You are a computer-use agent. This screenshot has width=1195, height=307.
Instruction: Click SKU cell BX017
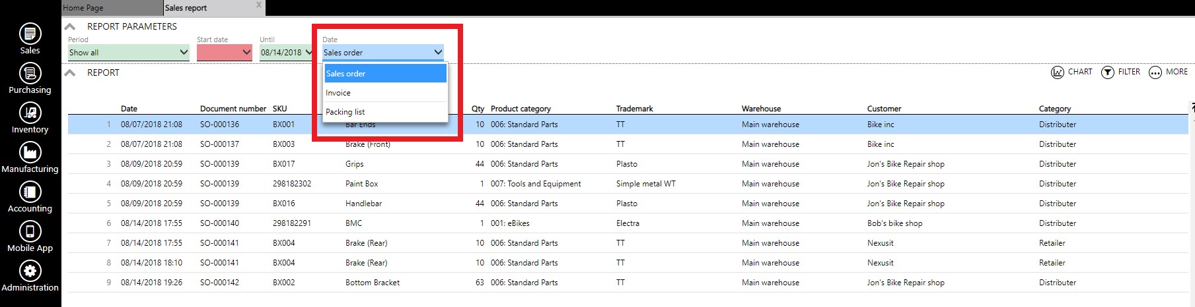tap(284, 164)
